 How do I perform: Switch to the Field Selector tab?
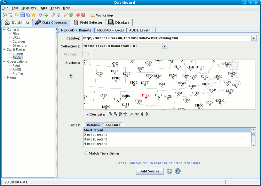88,23
